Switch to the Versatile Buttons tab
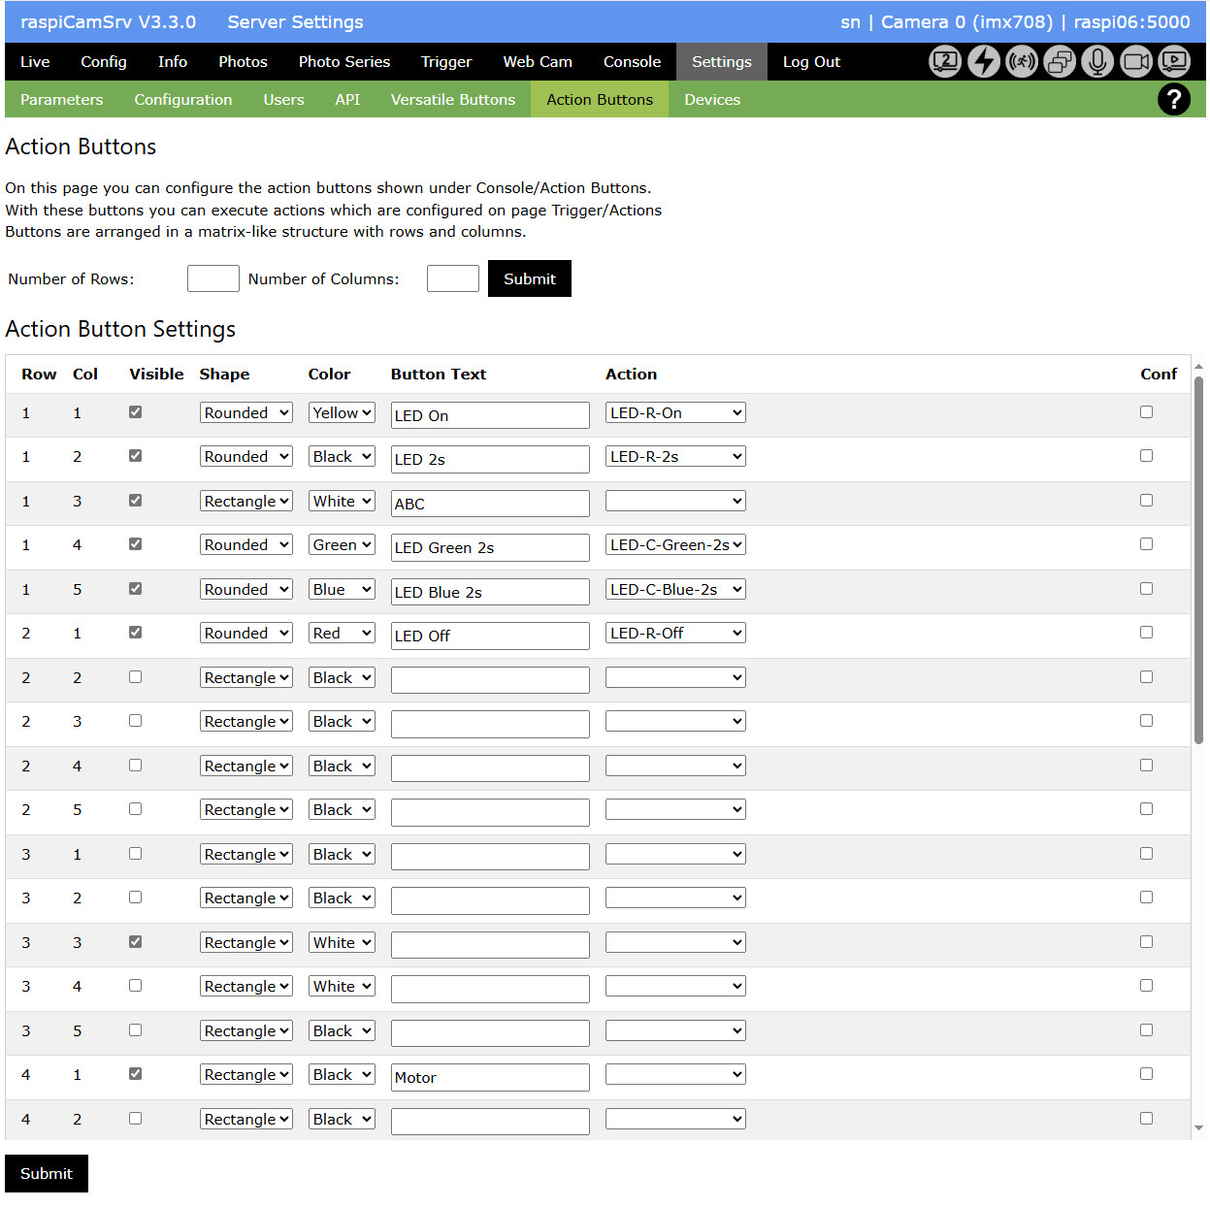 tap(452, 100)
